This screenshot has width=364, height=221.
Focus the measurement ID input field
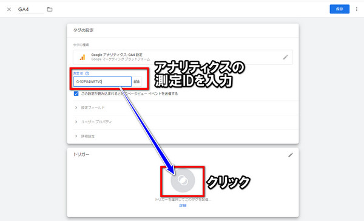coord(102,81)
